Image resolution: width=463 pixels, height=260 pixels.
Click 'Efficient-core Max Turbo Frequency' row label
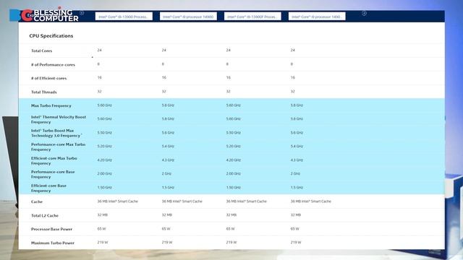[54, 160]
